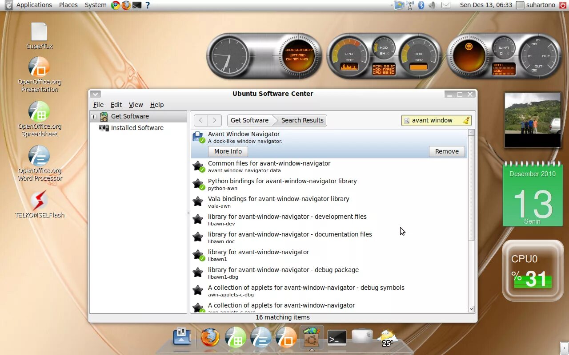Click the wireless network tray icon
Screen dimensions: 569x355
(410, 5)
